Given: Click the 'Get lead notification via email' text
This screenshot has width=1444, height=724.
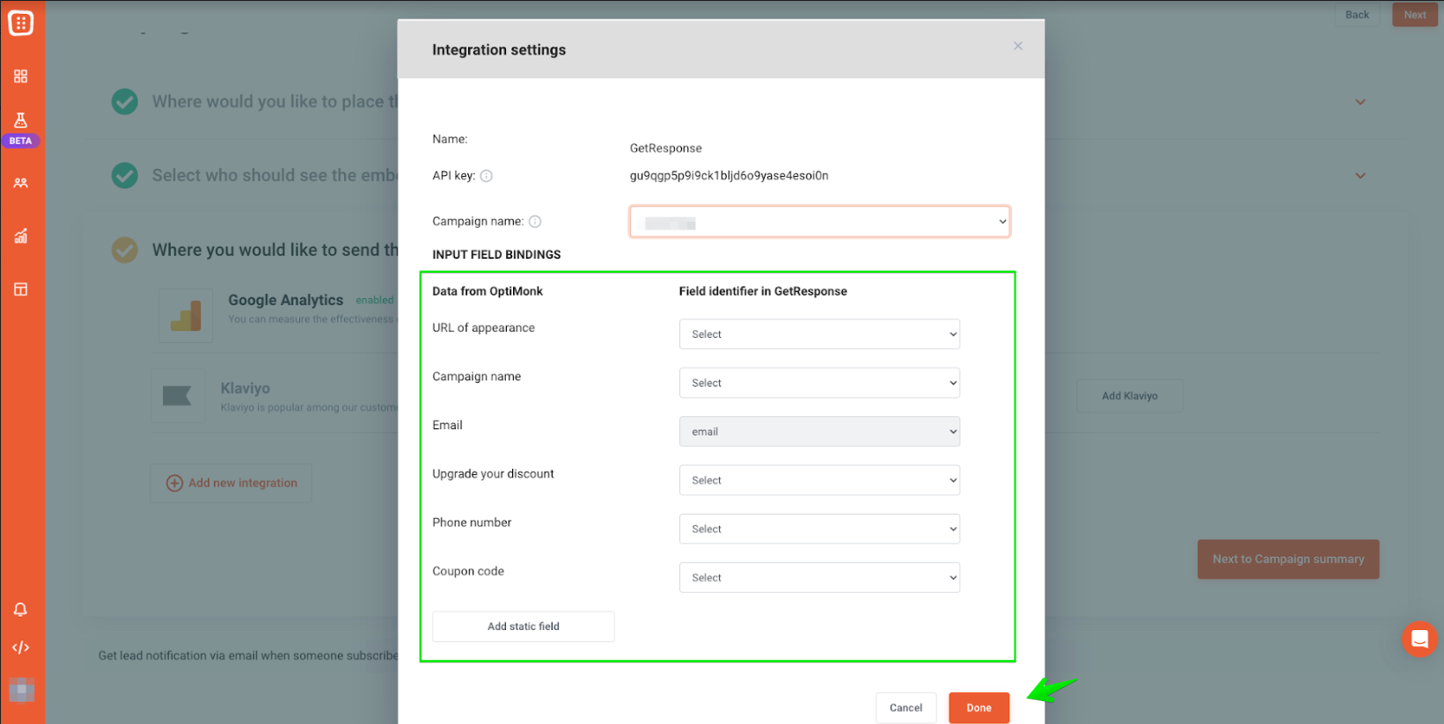Looking at the screenshot, I should [248, 656].
